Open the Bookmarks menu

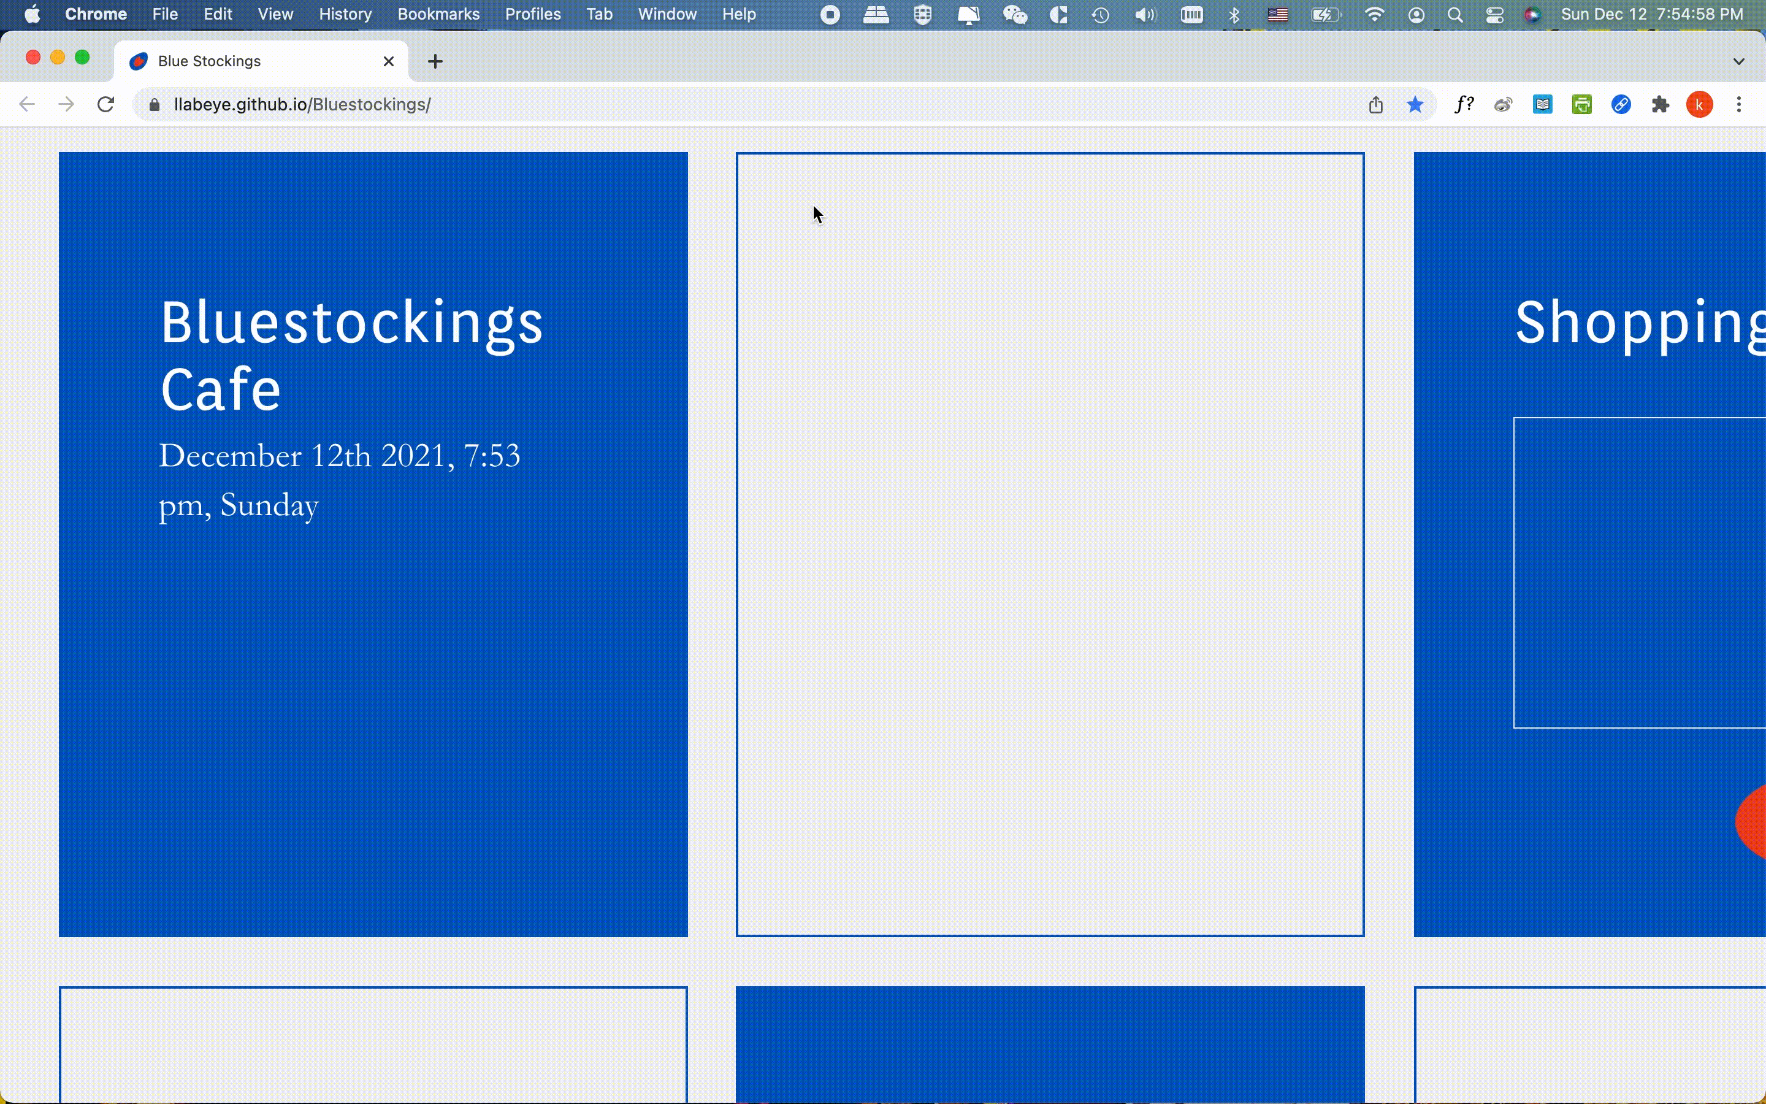[x=438, y=15]
